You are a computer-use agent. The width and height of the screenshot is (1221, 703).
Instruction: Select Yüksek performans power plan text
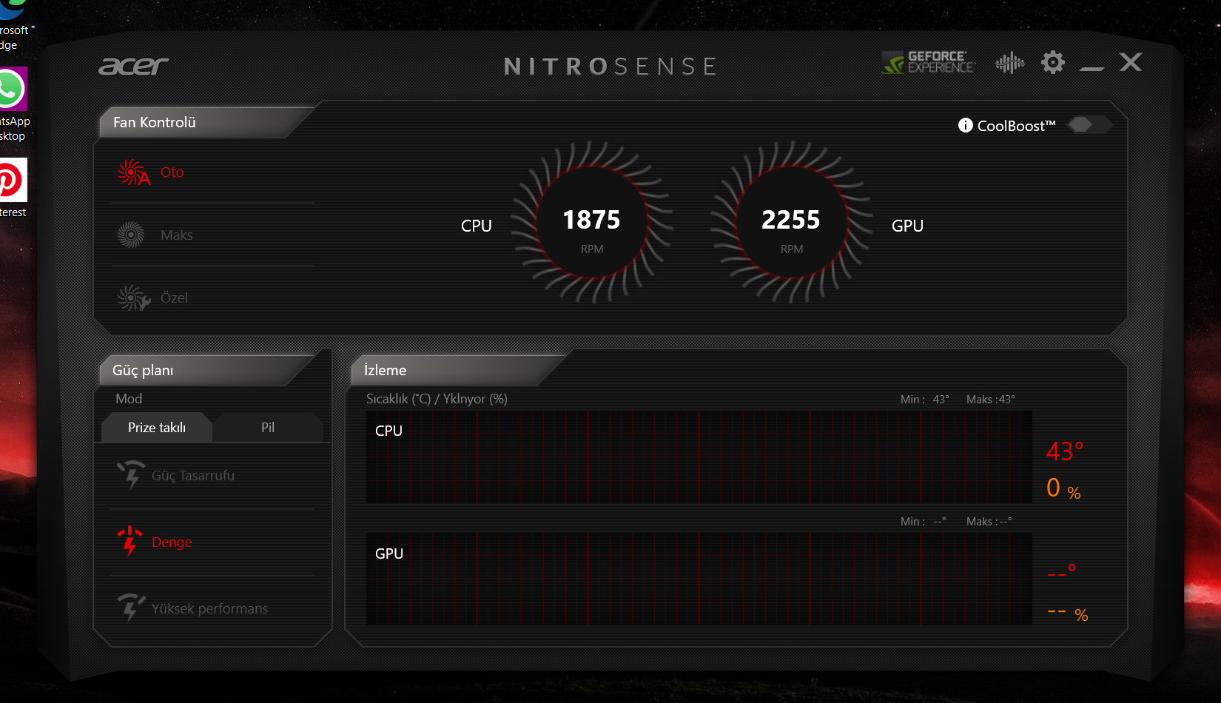(209, 609)
